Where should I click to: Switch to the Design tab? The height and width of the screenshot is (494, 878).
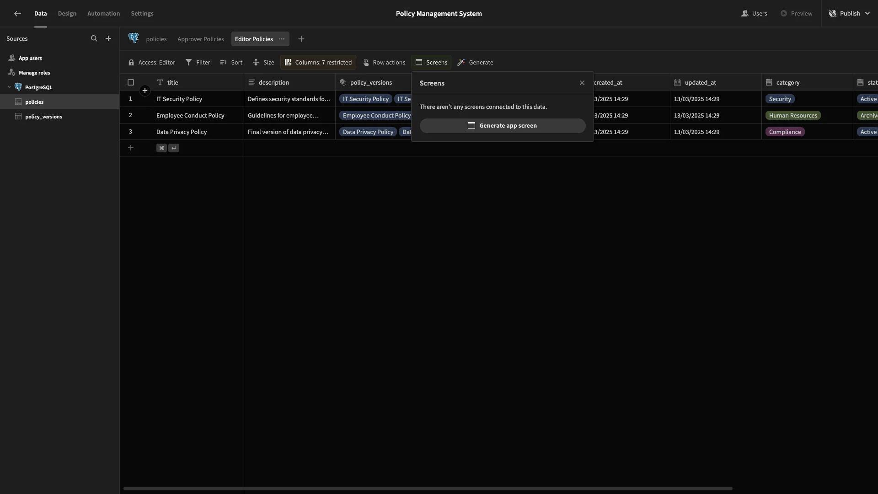click(x=67, y=14)
